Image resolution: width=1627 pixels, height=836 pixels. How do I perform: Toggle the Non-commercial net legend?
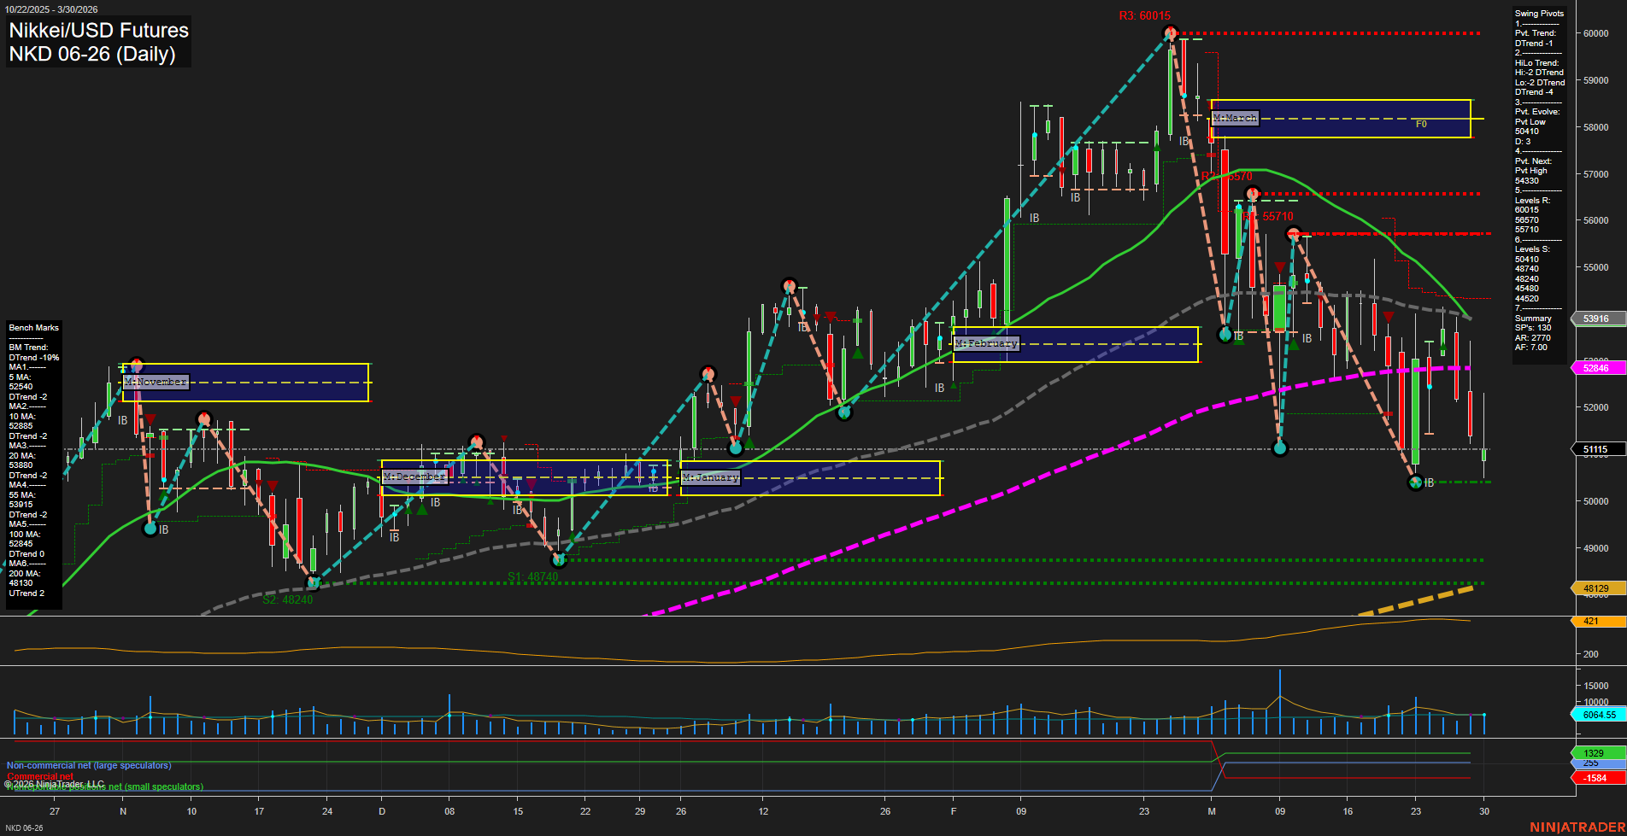(88, 765)
